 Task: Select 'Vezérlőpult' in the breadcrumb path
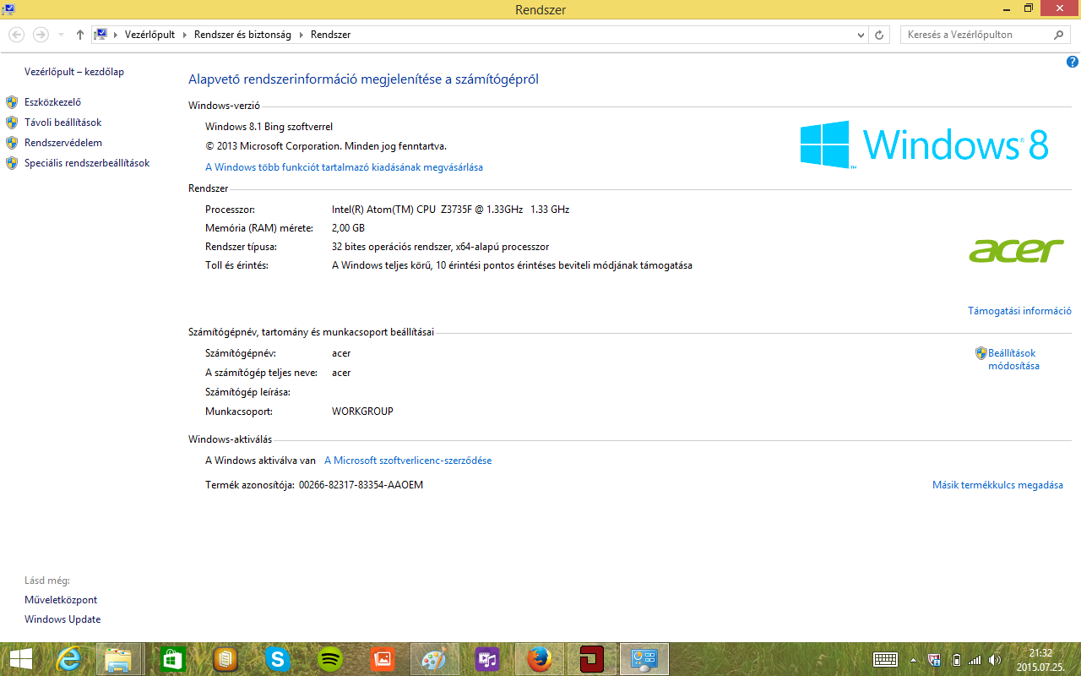149,35
